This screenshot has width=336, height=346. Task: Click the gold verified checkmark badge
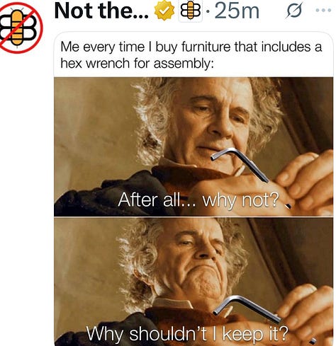click(x=164, y=11)
